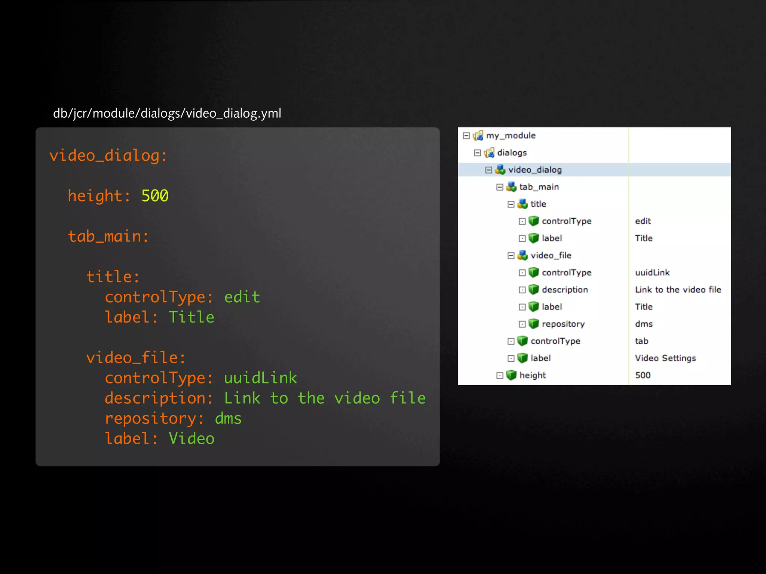Screen dimensions: 766x574
Task: Collapse the my_module tree node
Action: (x=466, y=136)
